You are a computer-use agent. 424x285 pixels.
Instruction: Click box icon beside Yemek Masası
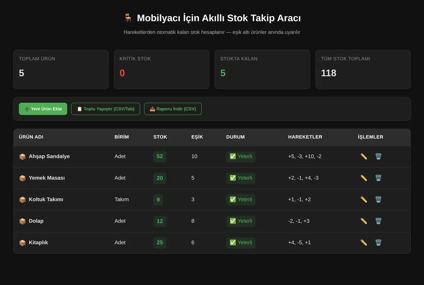coord(22,178)
